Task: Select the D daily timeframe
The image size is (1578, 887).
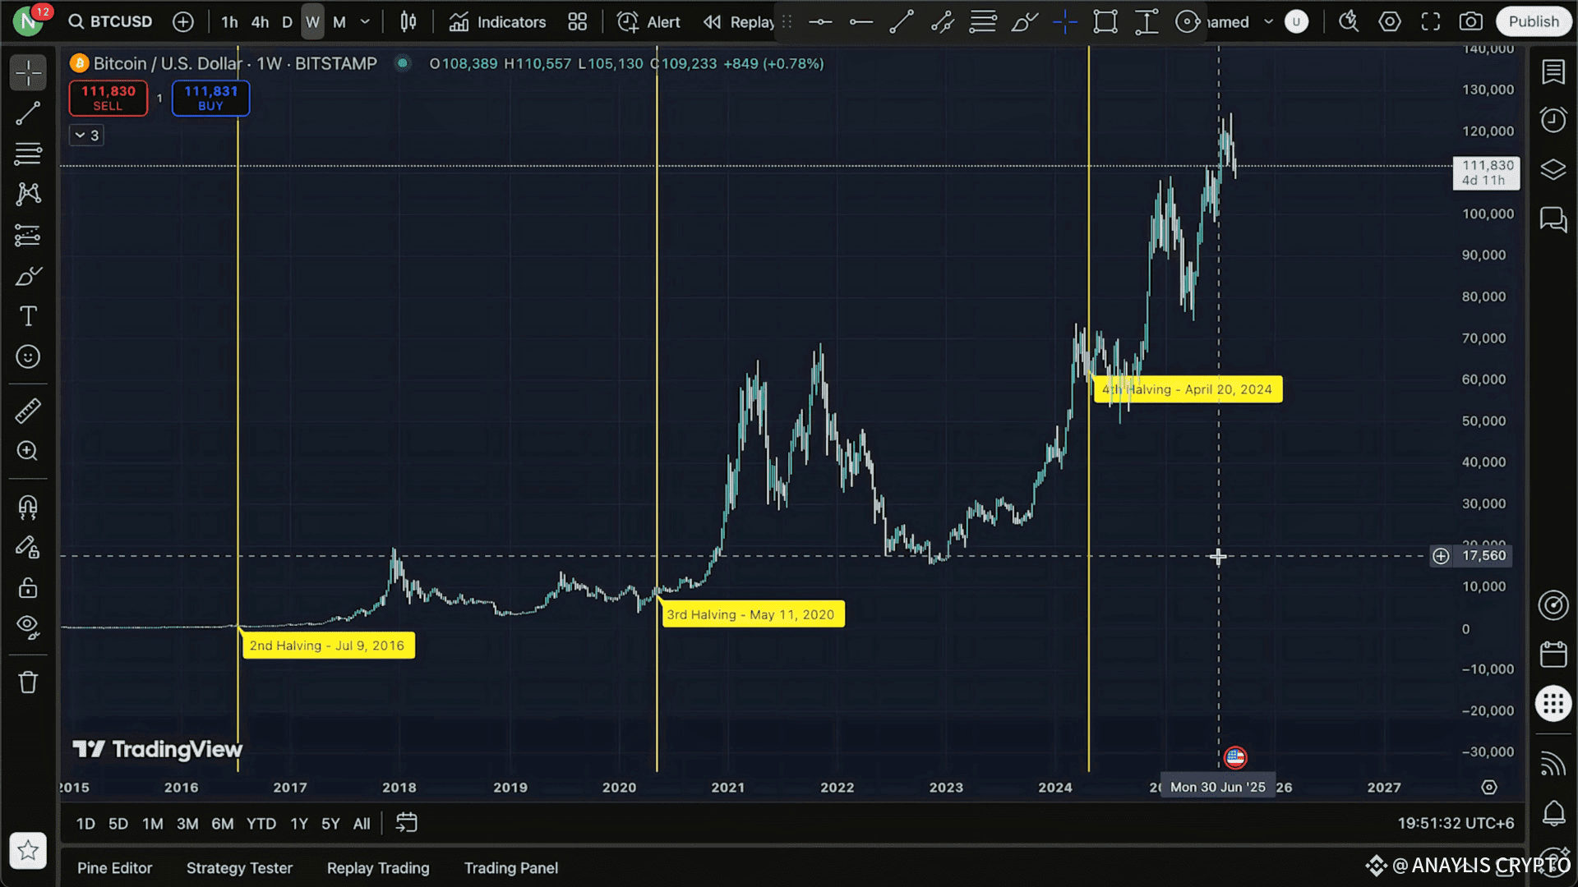Action: [287, 22]
